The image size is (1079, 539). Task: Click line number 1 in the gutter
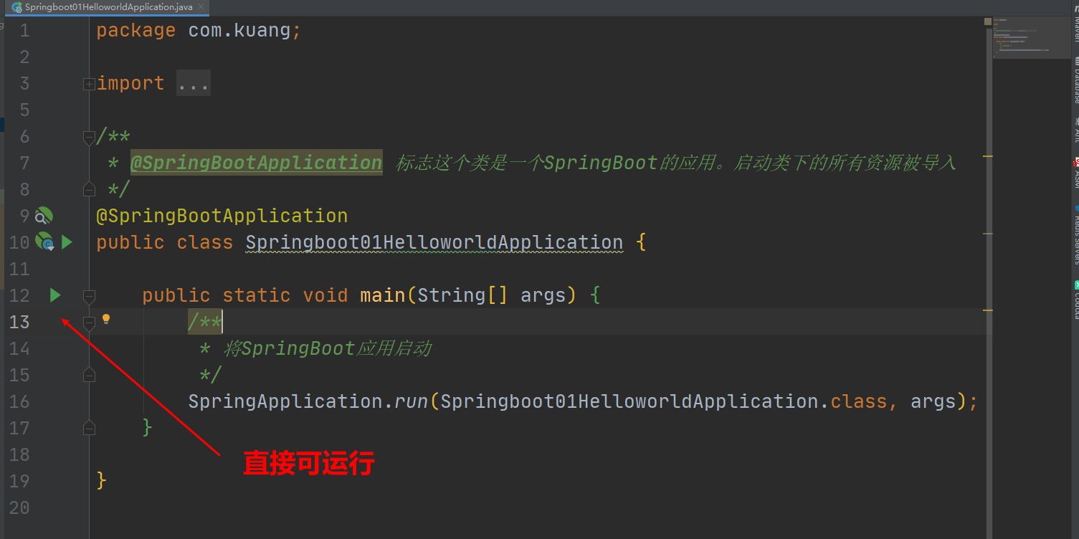pyautogui.click(x=24, y=31)
